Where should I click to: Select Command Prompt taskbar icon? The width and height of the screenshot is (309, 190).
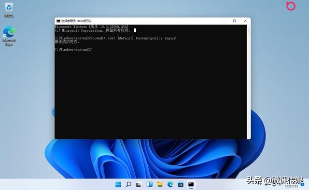click(x=191, y=185)
